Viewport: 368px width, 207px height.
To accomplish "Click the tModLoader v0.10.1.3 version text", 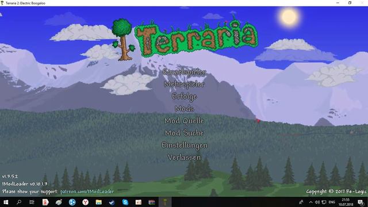I will 25,184.
